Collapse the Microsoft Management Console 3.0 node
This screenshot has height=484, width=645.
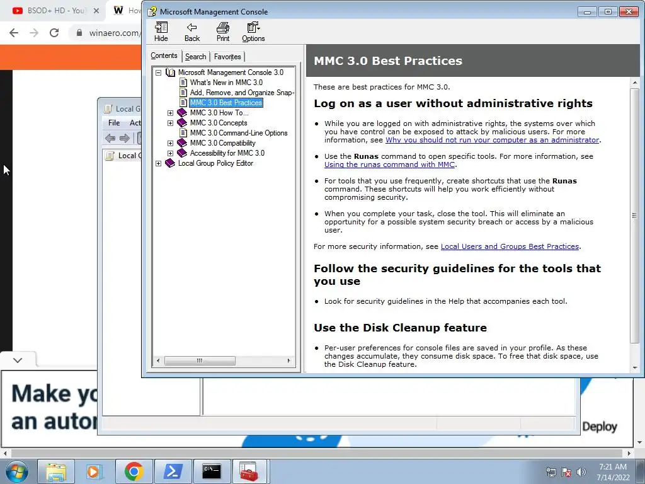pos(158,72)
